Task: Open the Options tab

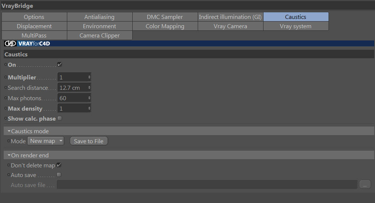Action: click(x=34, y=17)
